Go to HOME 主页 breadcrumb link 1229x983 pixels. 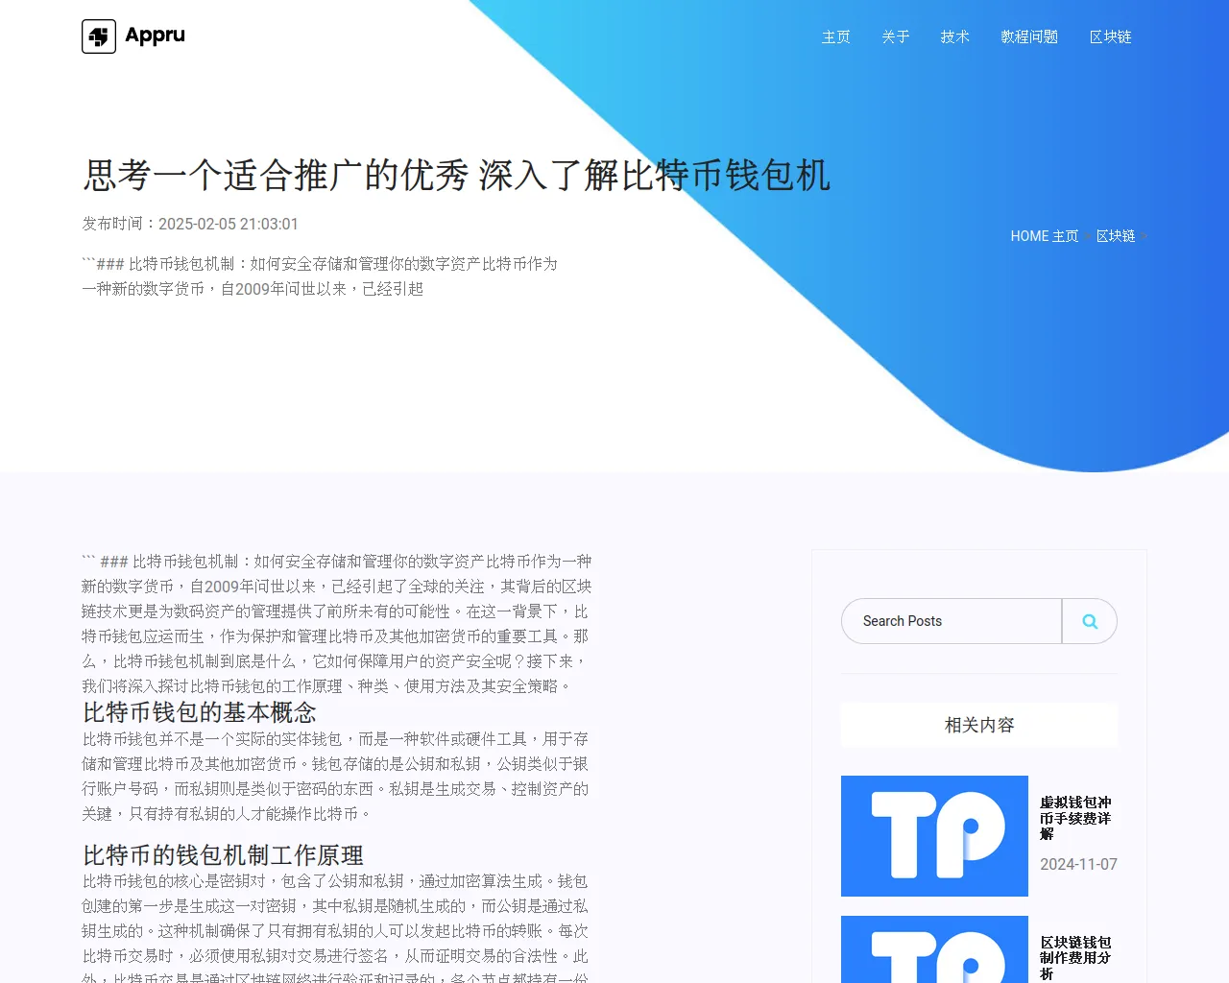click(x=1045, y=236)
